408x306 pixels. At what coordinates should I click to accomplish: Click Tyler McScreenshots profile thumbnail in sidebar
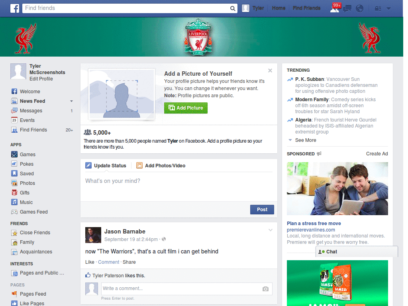[x=18, y=71]
